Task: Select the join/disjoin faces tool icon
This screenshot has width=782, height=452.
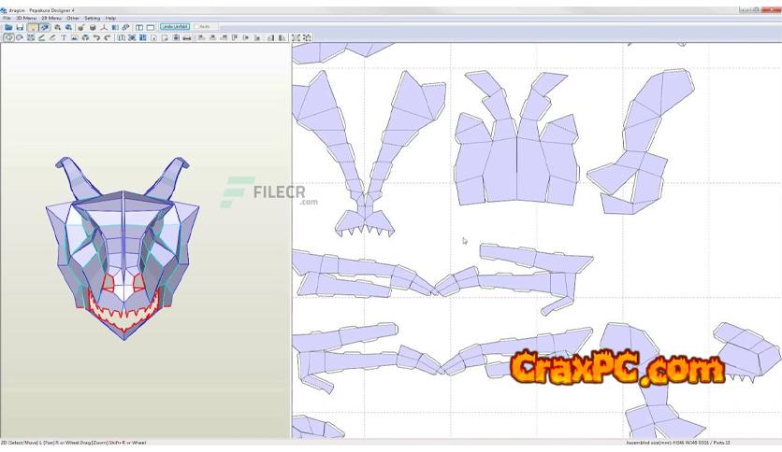Action: [31, 37]
